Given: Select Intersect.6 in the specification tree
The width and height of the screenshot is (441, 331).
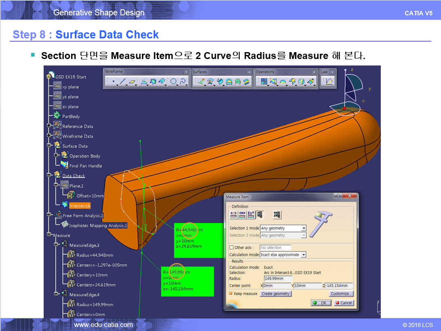Looking at the screenshot, I should 79,206.
